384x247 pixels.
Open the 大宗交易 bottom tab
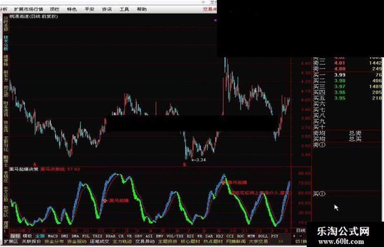(258, 242)
